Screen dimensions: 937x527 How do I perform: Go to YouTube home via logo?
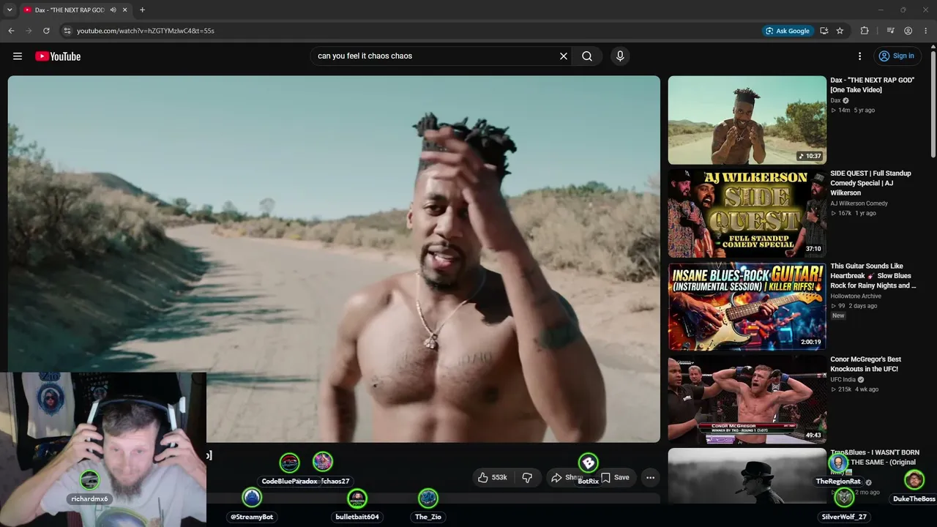[58, 56]
